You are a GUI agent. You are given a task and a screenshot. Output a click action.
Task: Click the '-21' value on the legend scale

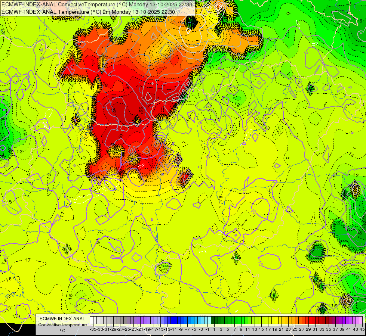140,329
